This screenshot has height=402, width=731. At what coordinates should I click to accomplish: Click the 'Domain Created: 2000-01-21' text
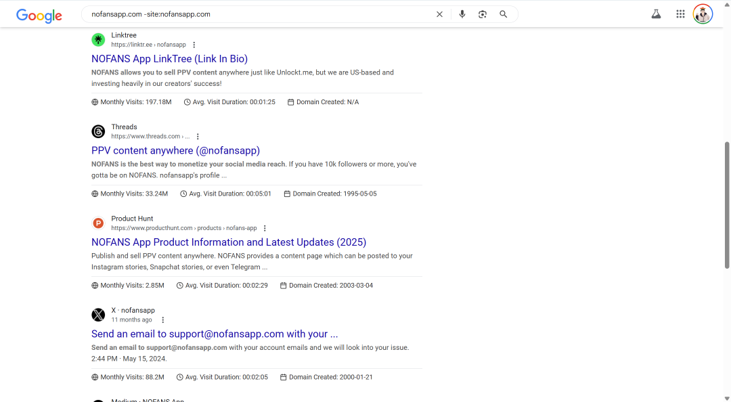[330, 377]
